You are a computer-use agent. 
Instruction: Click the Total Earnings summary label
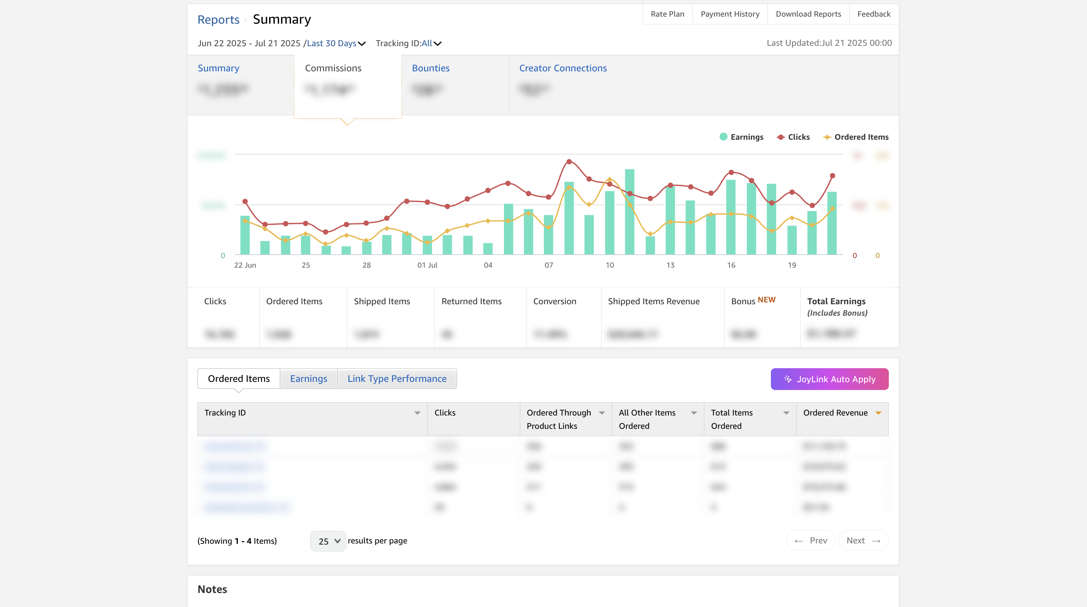click(836, 301)
